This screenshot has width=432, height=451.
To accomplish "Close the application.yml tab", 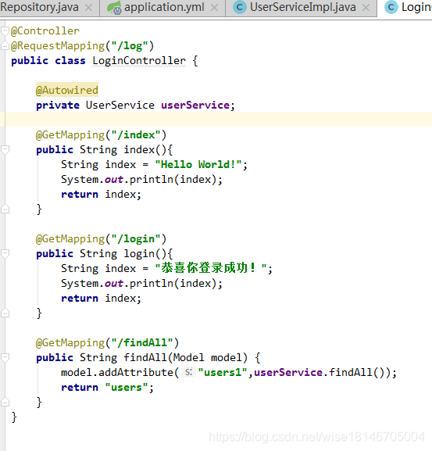I will pos(214,8).
